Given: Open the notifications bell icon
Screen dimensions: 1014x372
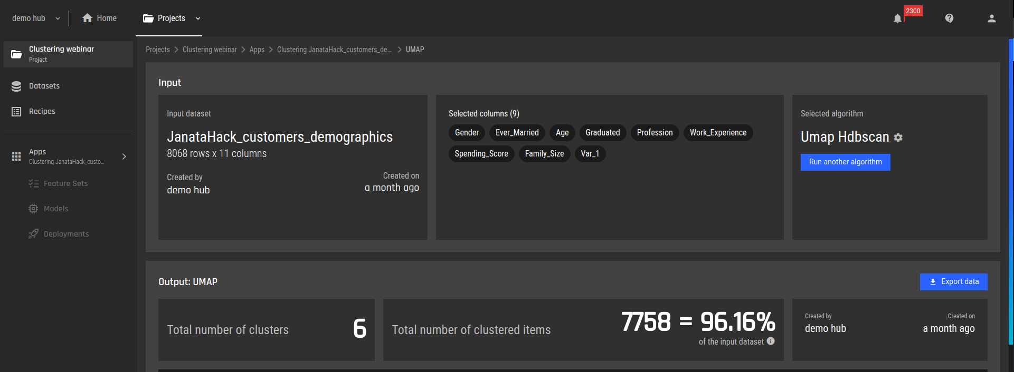Looking at the screenshot, I should 897,18.
